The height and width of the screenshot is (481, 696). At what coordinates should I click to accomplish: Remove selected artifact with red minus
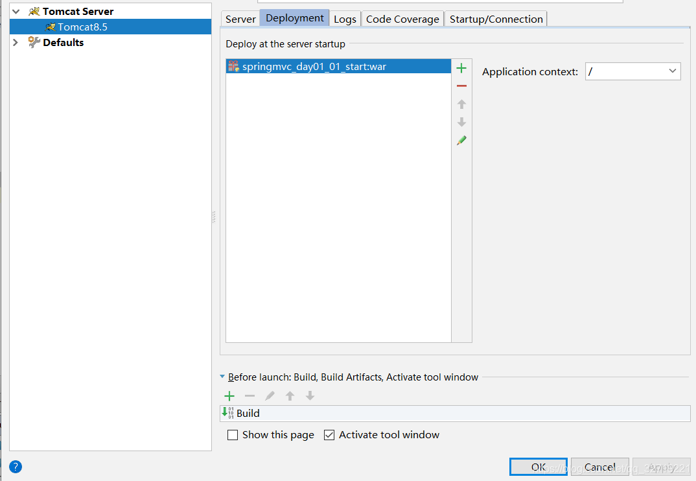point(461,86)
